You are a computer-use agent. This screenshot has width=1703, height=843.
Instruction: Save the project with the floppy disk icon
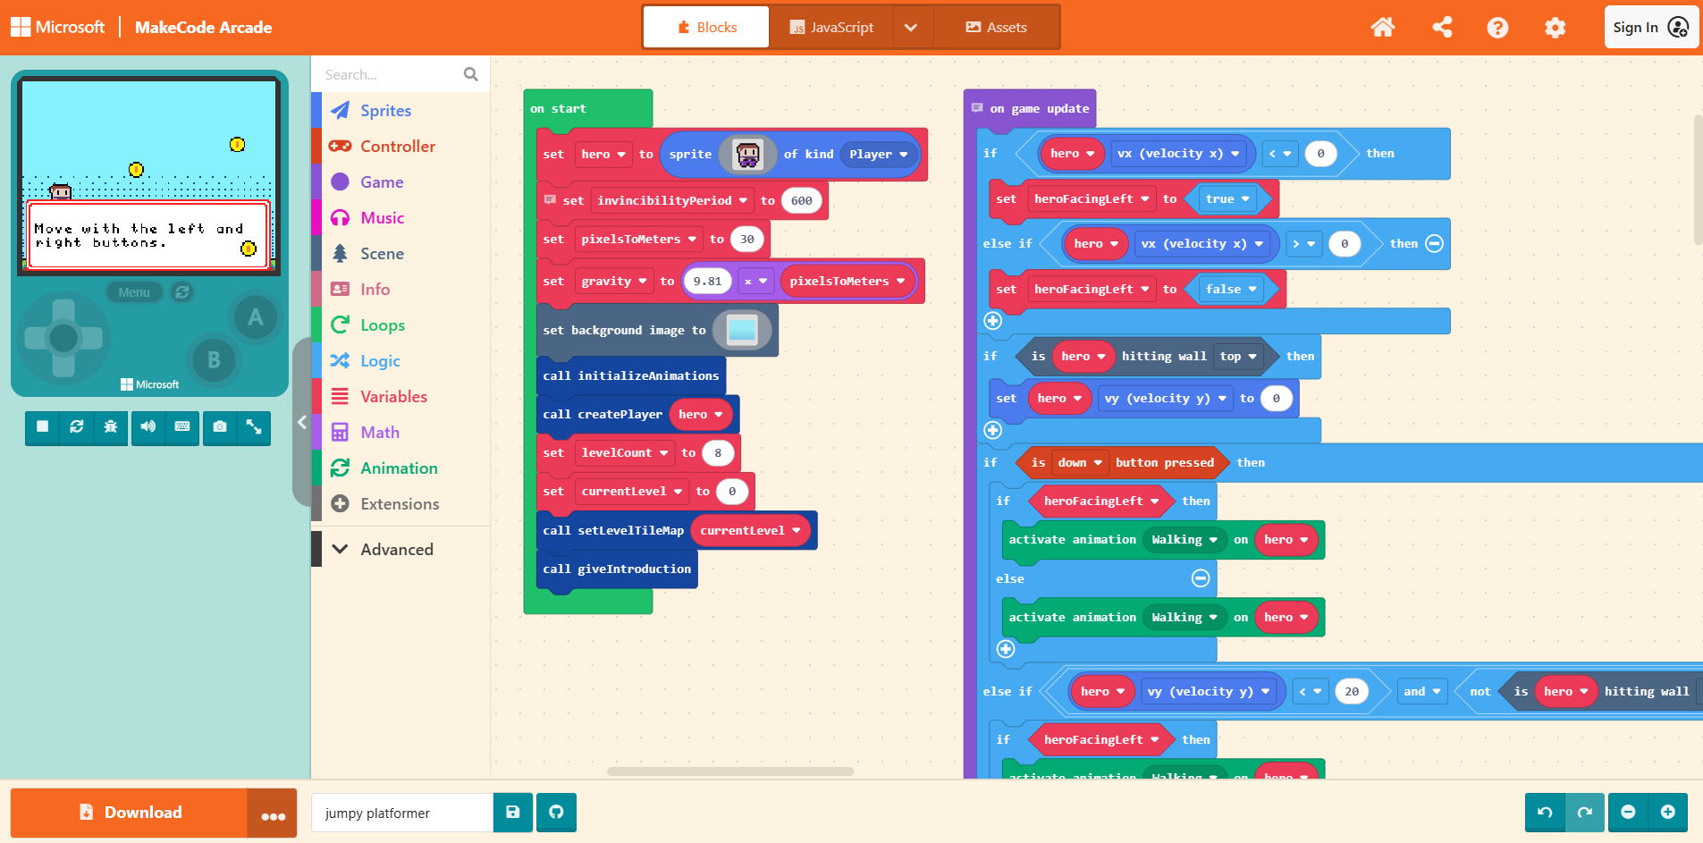click(513, 813)
